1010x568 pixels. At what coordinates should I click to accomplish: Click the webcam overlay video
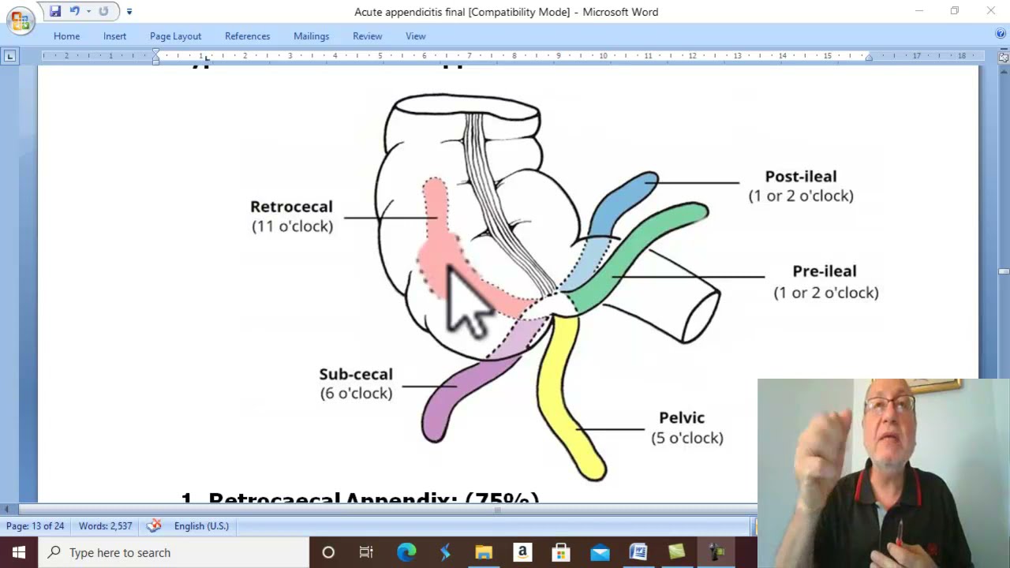(884, 473)
